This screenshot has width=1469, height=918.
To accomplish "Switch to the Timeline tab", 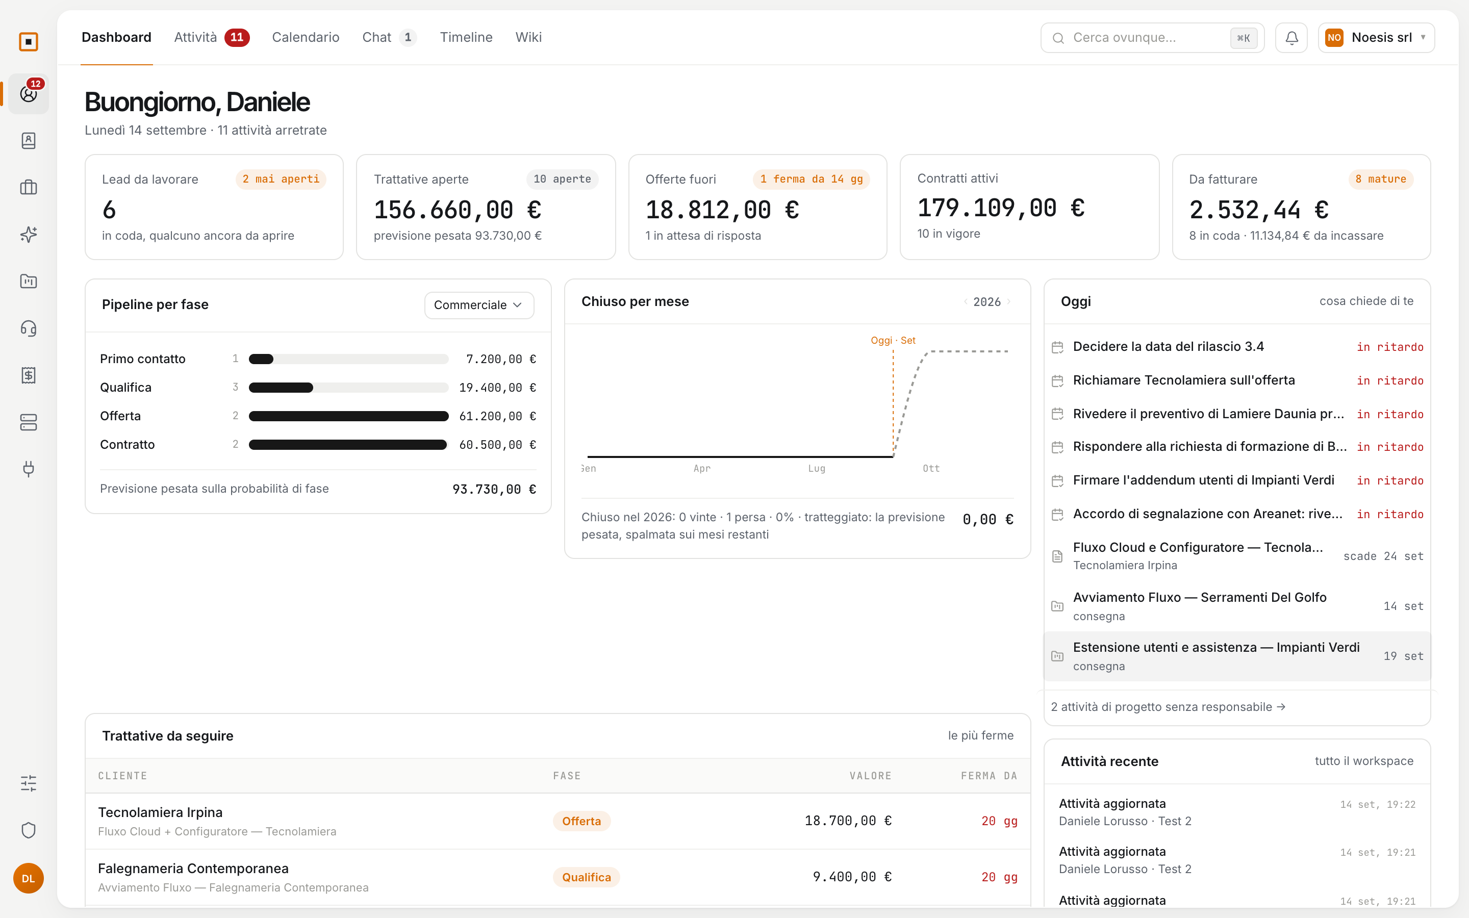I will click(x=466, y=38).
